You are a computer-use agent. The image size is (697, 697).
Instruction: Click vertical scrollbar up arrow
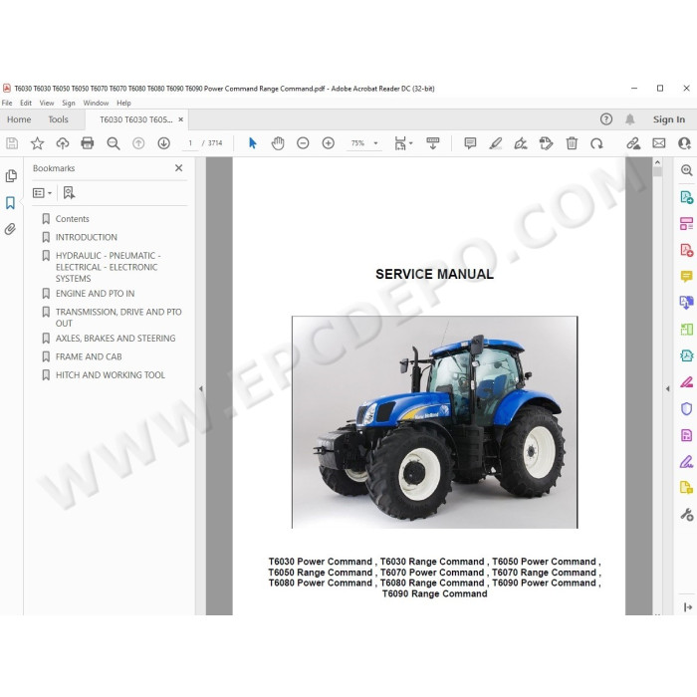click(x=657, y=162)
